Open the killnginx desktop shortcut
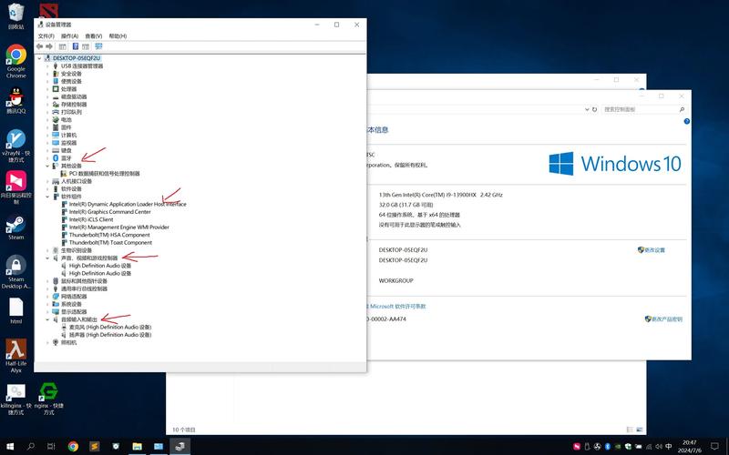The width and height of the screenshot is (729, 455). pos(15,399)
